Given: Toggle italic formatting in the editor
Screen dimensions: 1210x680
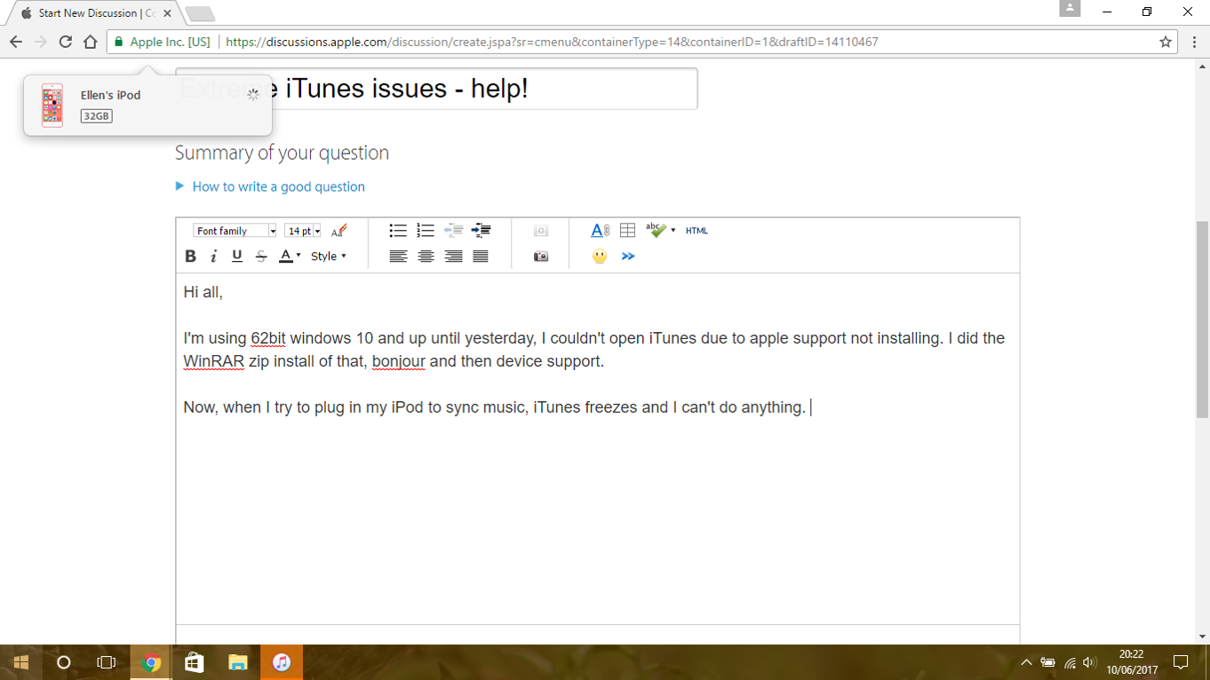Looking at the screenshot, I should pyautogui.click(x=213, y=257).
